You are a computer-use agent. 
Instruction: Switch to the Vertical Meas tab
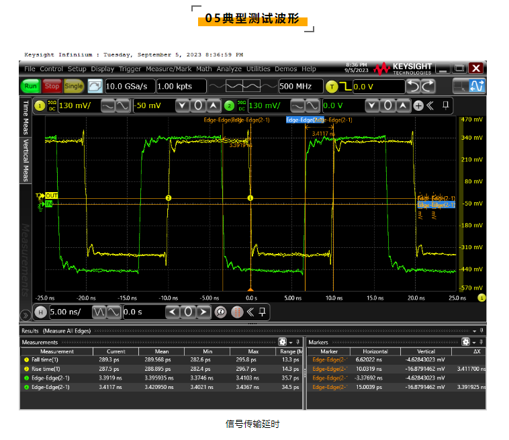pyautogui.click(x=26, y=160)
